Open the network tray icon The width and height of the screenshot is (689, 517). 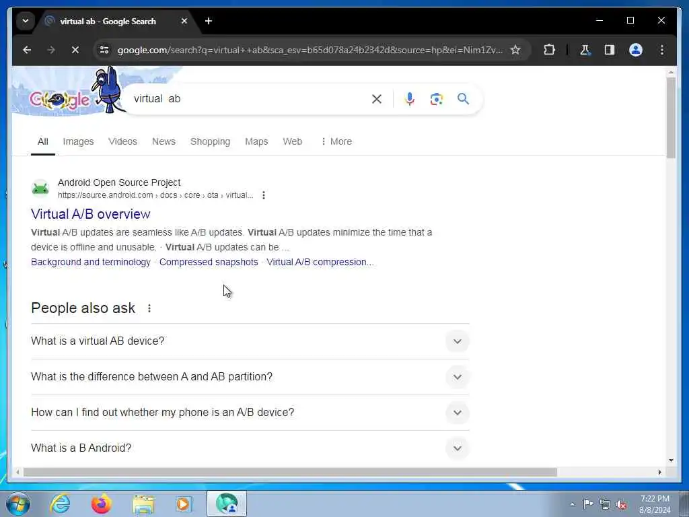605,504
